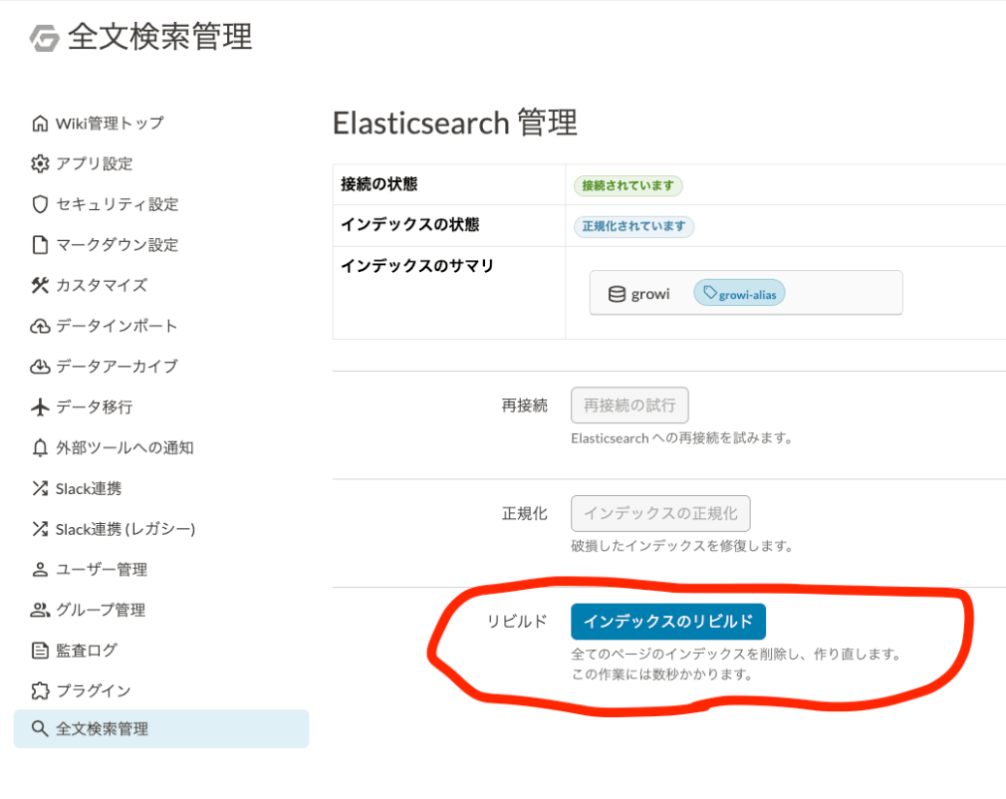Click text この作業には数秒かかります。
Viewport: 1006px width, 799px height.
[x=662, y=674]
